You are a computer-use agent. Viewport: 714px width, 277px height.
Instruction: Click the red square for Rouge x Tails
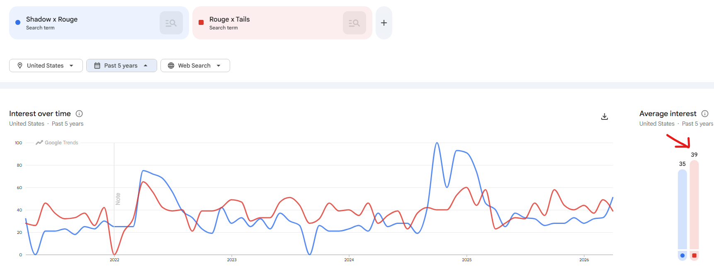click(x=201, y=22)
